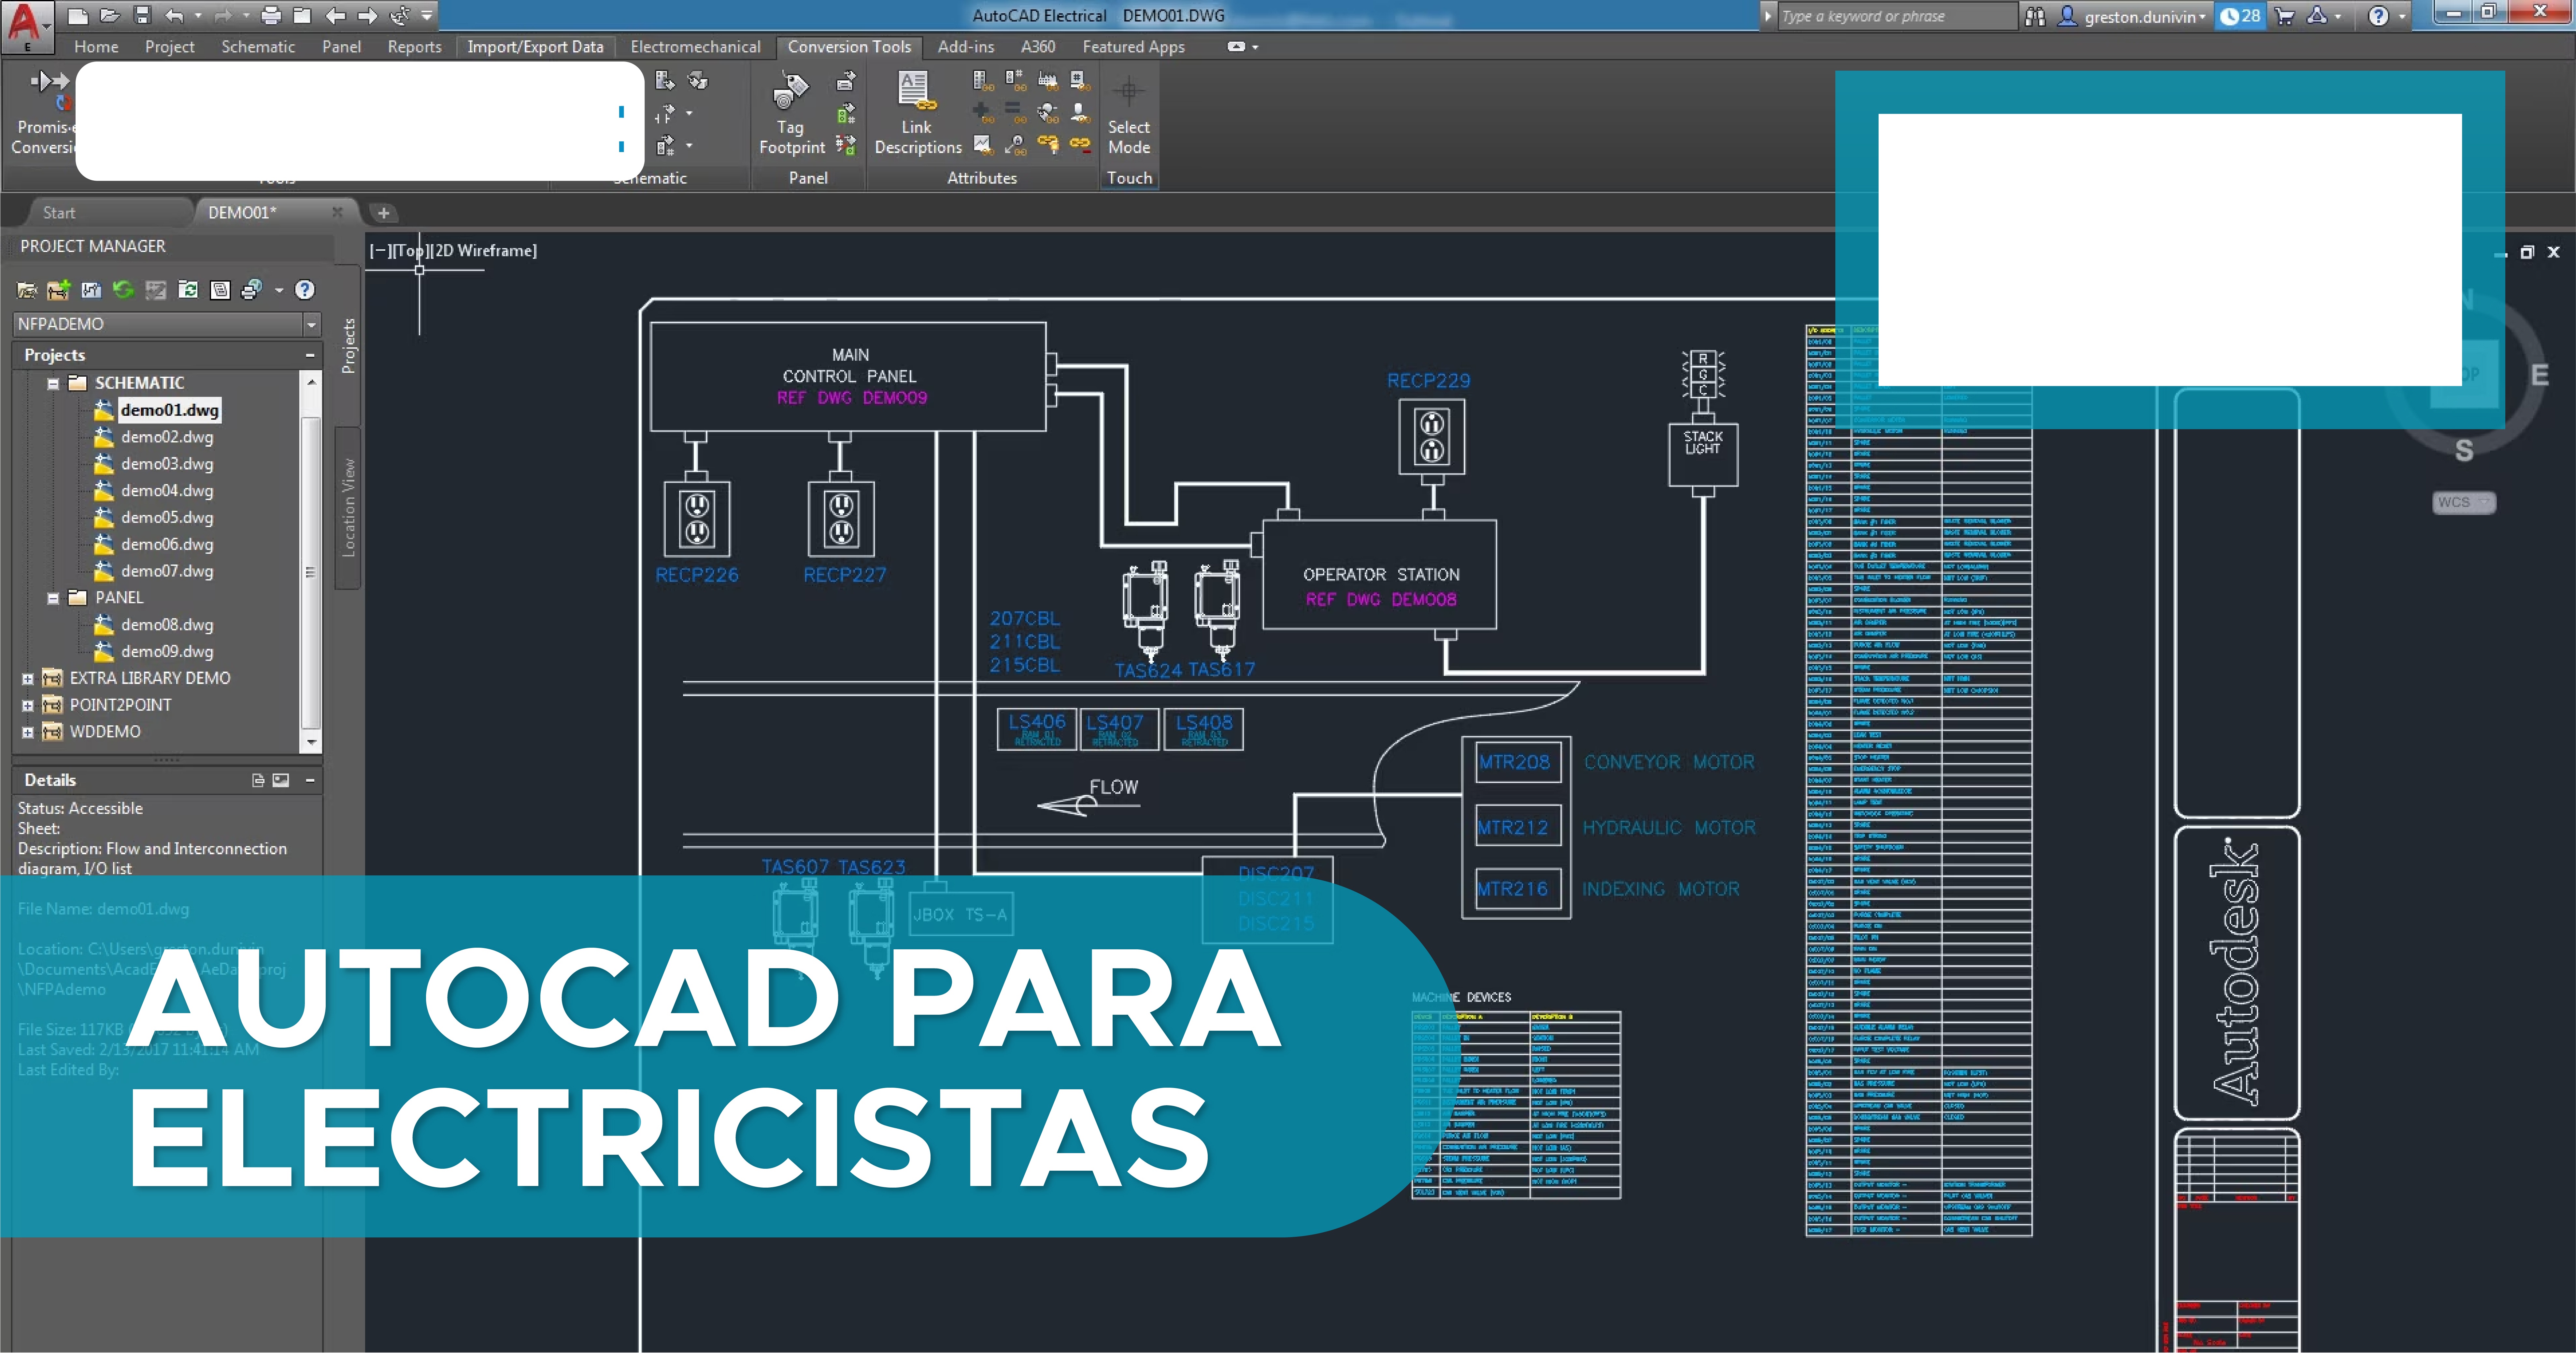Toggle Select Mode in the Touch panel

pyautogui.click(x=1129, y=113)
